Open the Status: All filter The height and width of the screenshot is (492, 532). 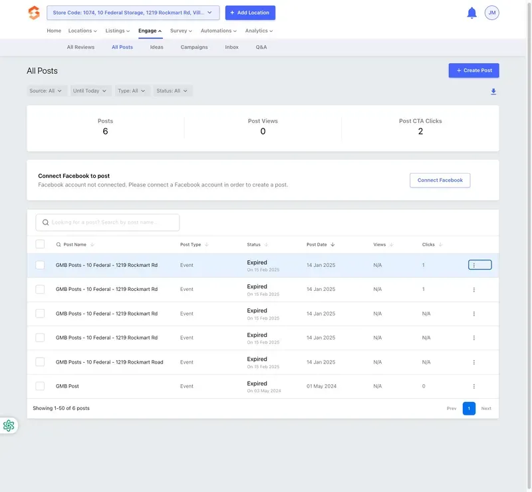[172, 91]
